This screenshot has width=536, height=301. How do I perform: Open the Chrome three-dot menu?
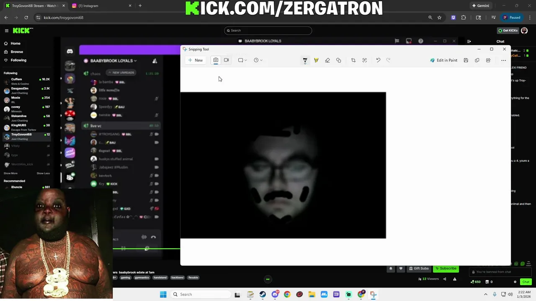[x=530, y=18]
